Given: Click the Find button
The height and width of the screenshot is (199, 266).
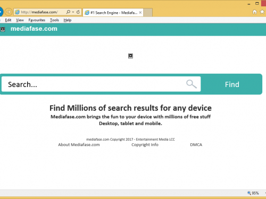Looking at the screenshot, I should click(x=232, y=84).
